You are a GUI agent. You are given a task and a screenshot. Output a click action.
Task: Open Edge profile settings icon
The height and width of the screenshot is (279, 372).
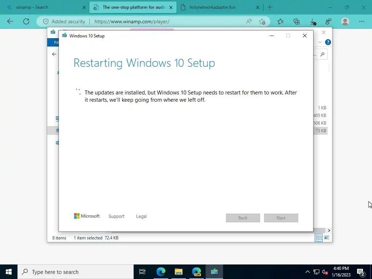point(328,21)
